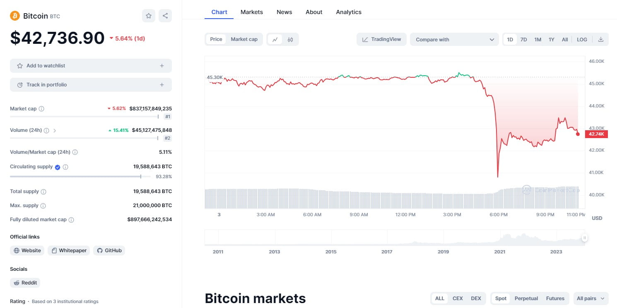Open Fully diluted market cap info icon
The width and height of the screenshot is (617, 308).
(x=71, y=220)
